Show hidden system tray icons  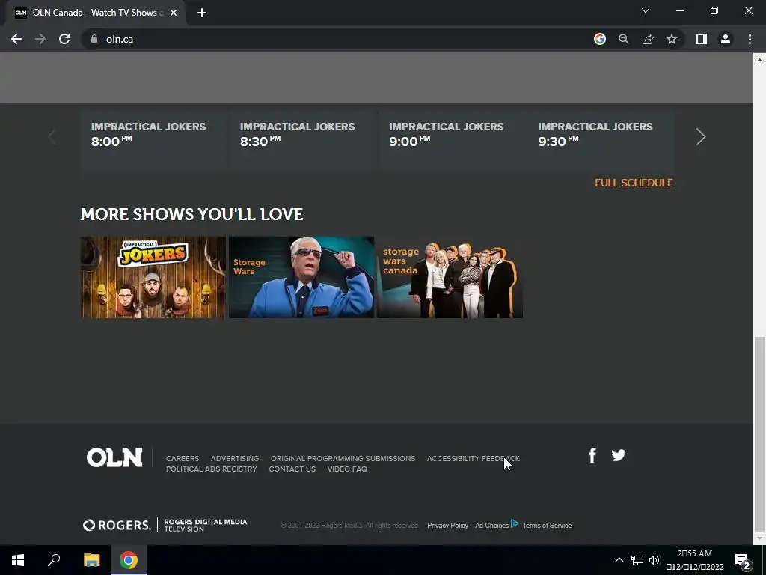coord(619,560)
